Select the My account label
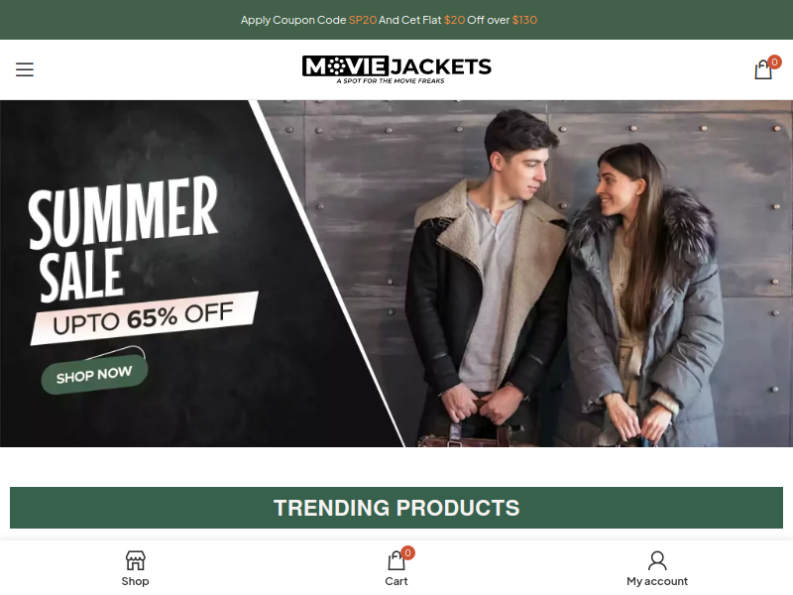 pos(657,581)
